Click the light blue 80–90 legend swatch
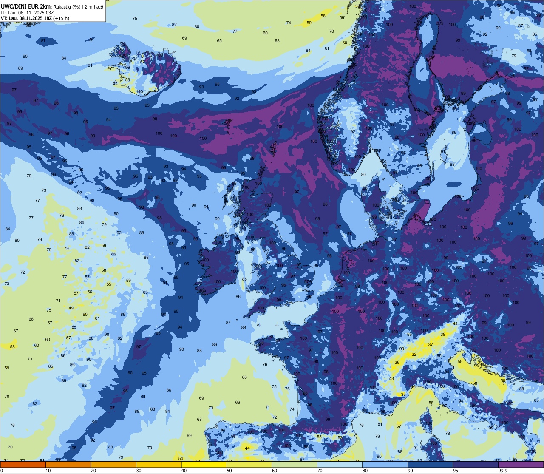 coord(385,464)
